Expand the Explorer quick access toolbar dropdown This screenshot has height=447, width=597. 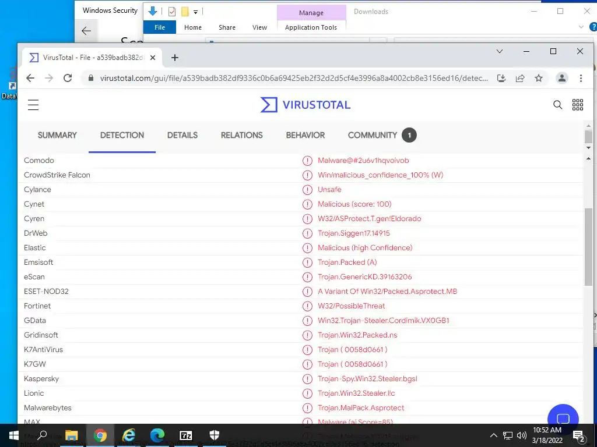click(195, 12)
